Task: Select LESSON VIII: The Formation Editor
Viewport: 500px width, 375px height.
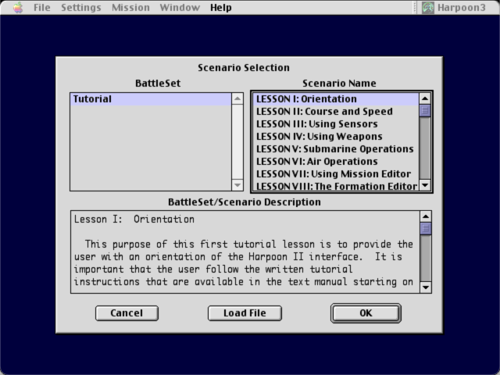Action: tap(336, 186)
